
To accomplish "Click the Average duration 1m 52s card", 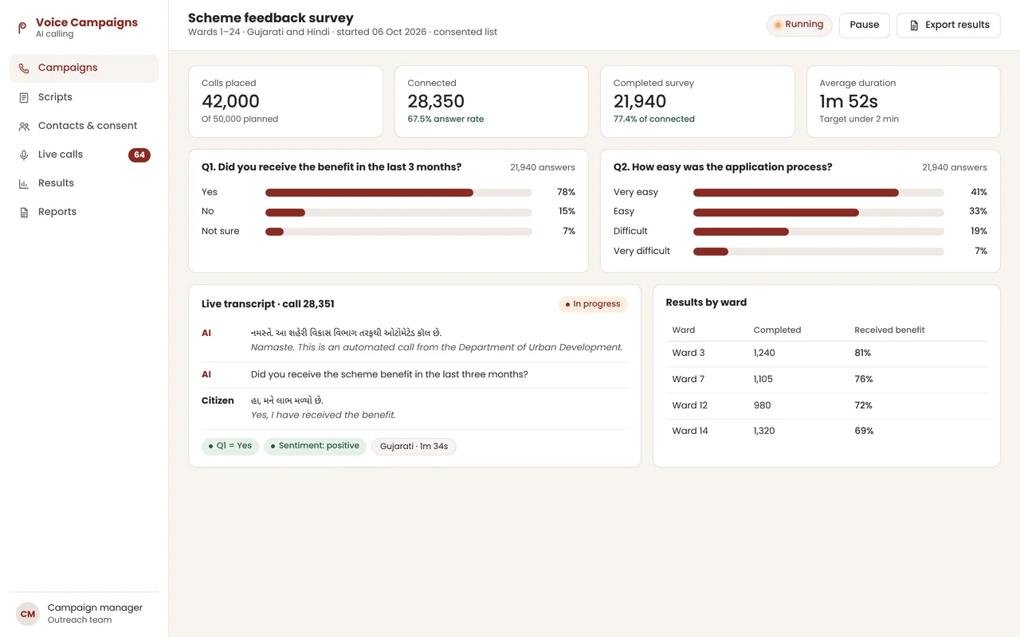I will (904, 101).
